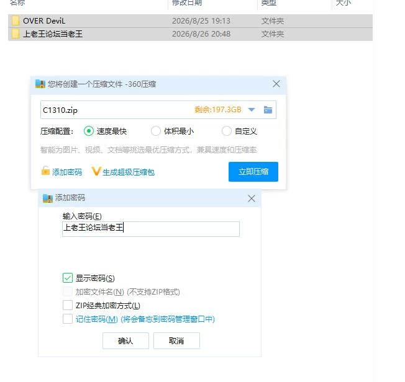Click the V icon for 生成超级压缩包
The image size is (405, 382).
tap(96, 171)
